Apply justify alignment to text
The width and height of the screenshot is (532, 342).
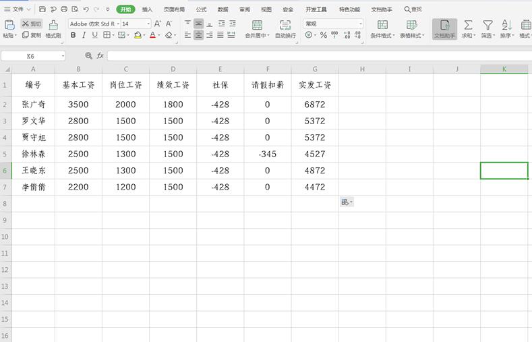(220, 35)
